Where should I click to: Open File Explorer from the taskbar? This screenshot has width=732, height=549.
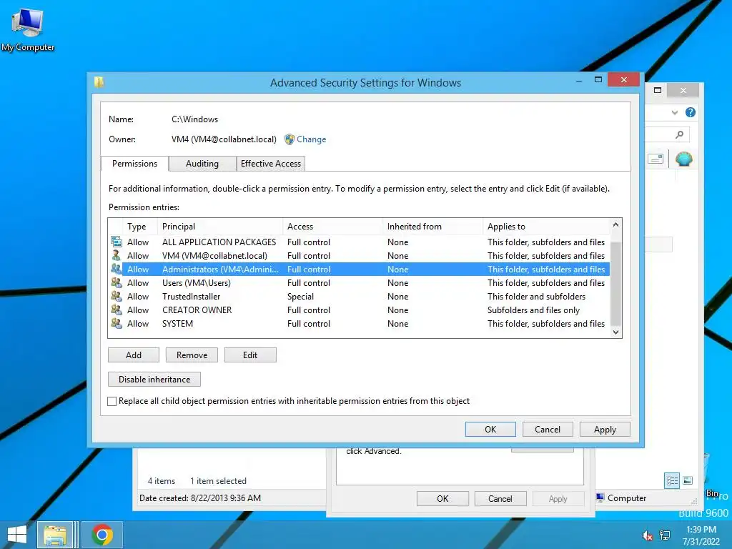tap(55, 535)
